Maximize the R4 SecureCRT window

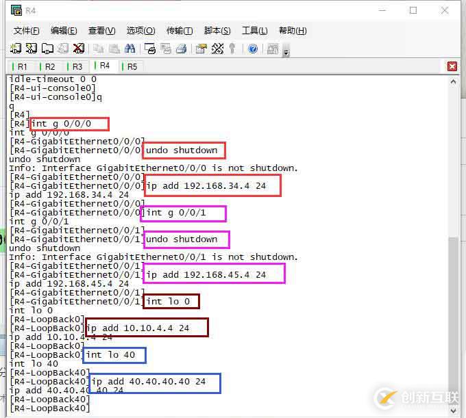click(413, 10)
